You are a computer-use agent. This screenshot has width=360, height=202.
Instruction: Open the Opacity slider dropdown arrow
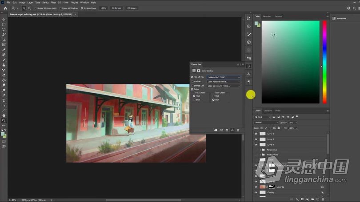click(296, 123)
